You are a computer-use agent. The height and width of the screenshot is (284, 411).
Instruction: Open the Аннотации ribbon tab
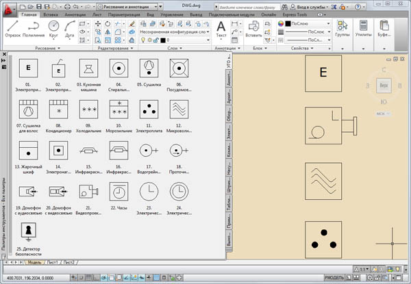75,14
